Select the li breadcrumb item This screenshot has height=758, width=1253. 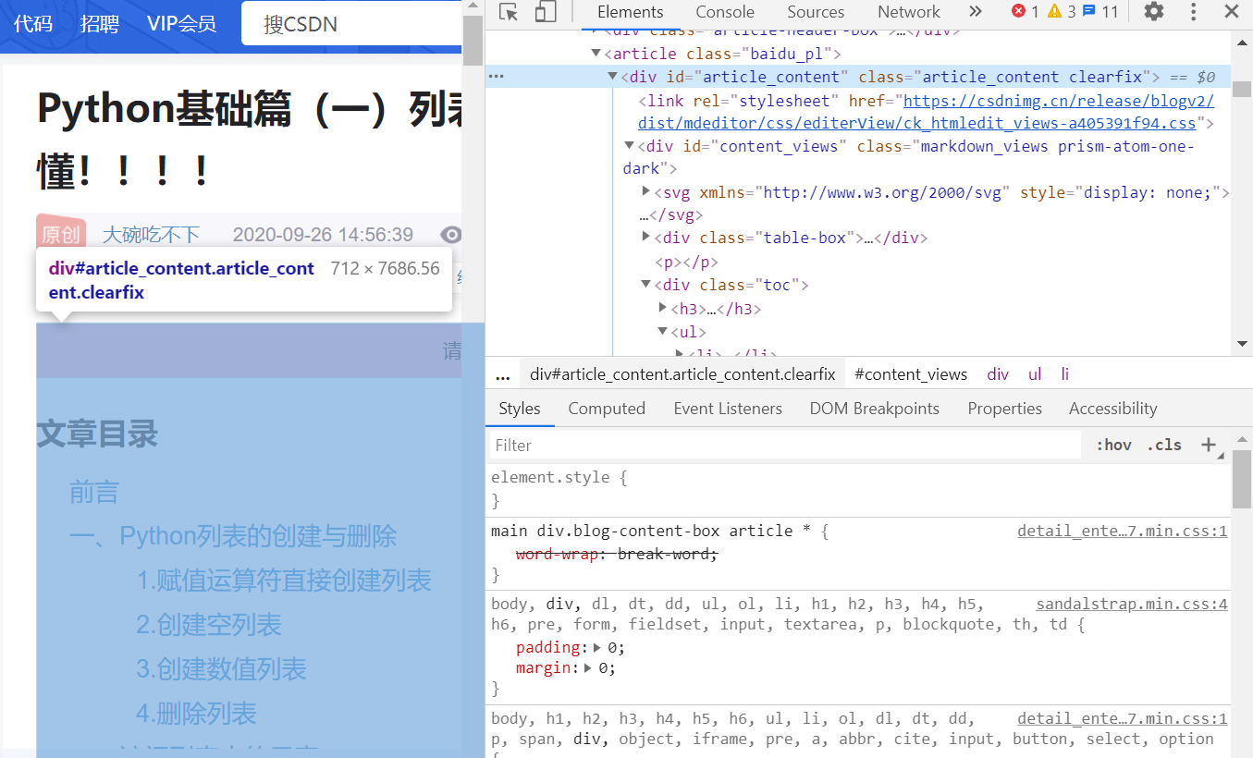coord(1064,374)
